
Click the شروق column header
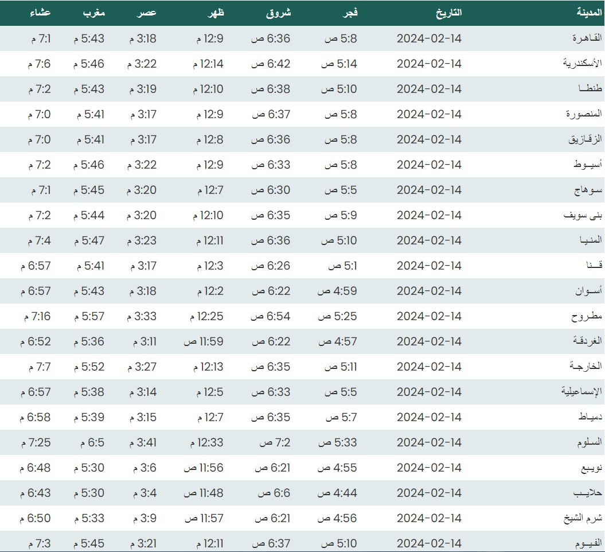click(x=278, y=13)
